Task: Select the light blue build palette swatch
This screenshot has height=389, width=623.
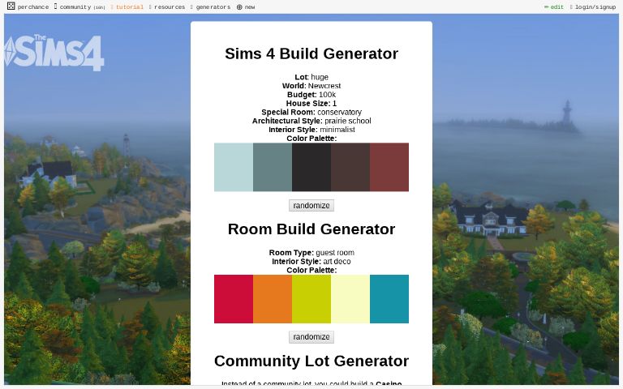Action: tap(234, 167)
